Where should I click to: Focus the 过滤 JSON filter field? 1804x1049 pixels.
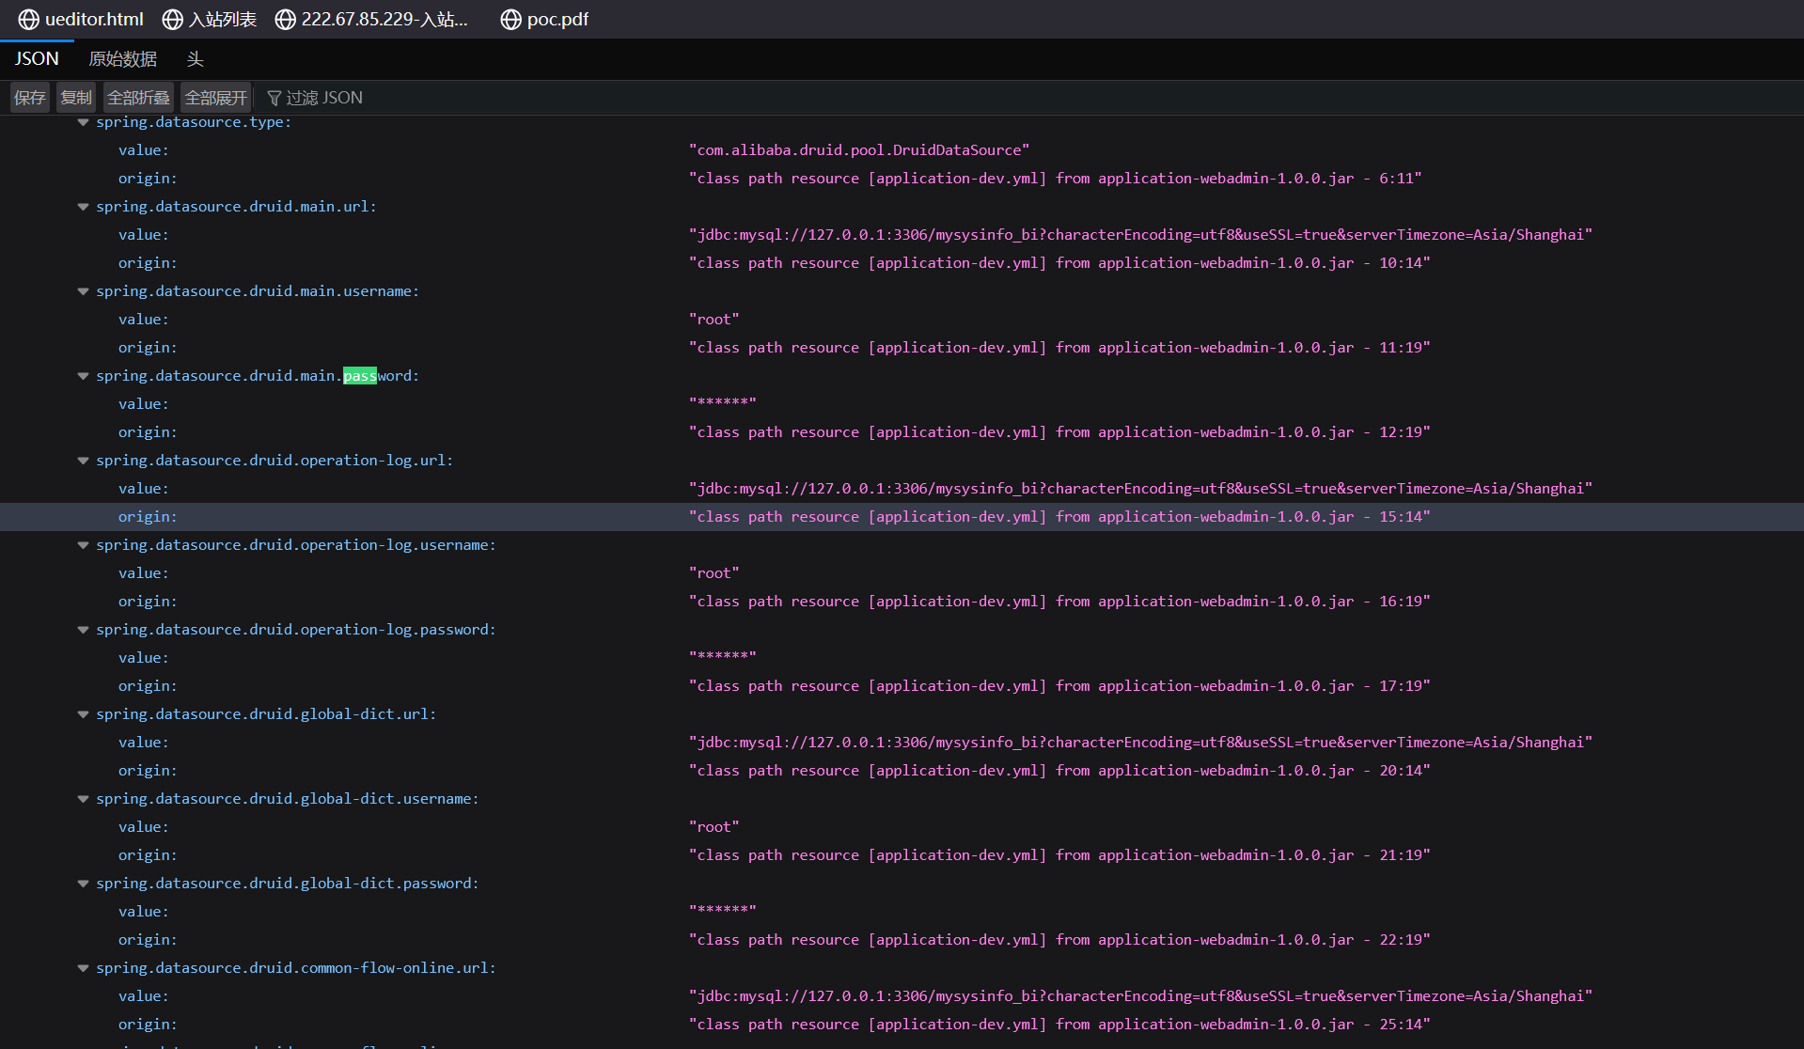click(324, 98)
